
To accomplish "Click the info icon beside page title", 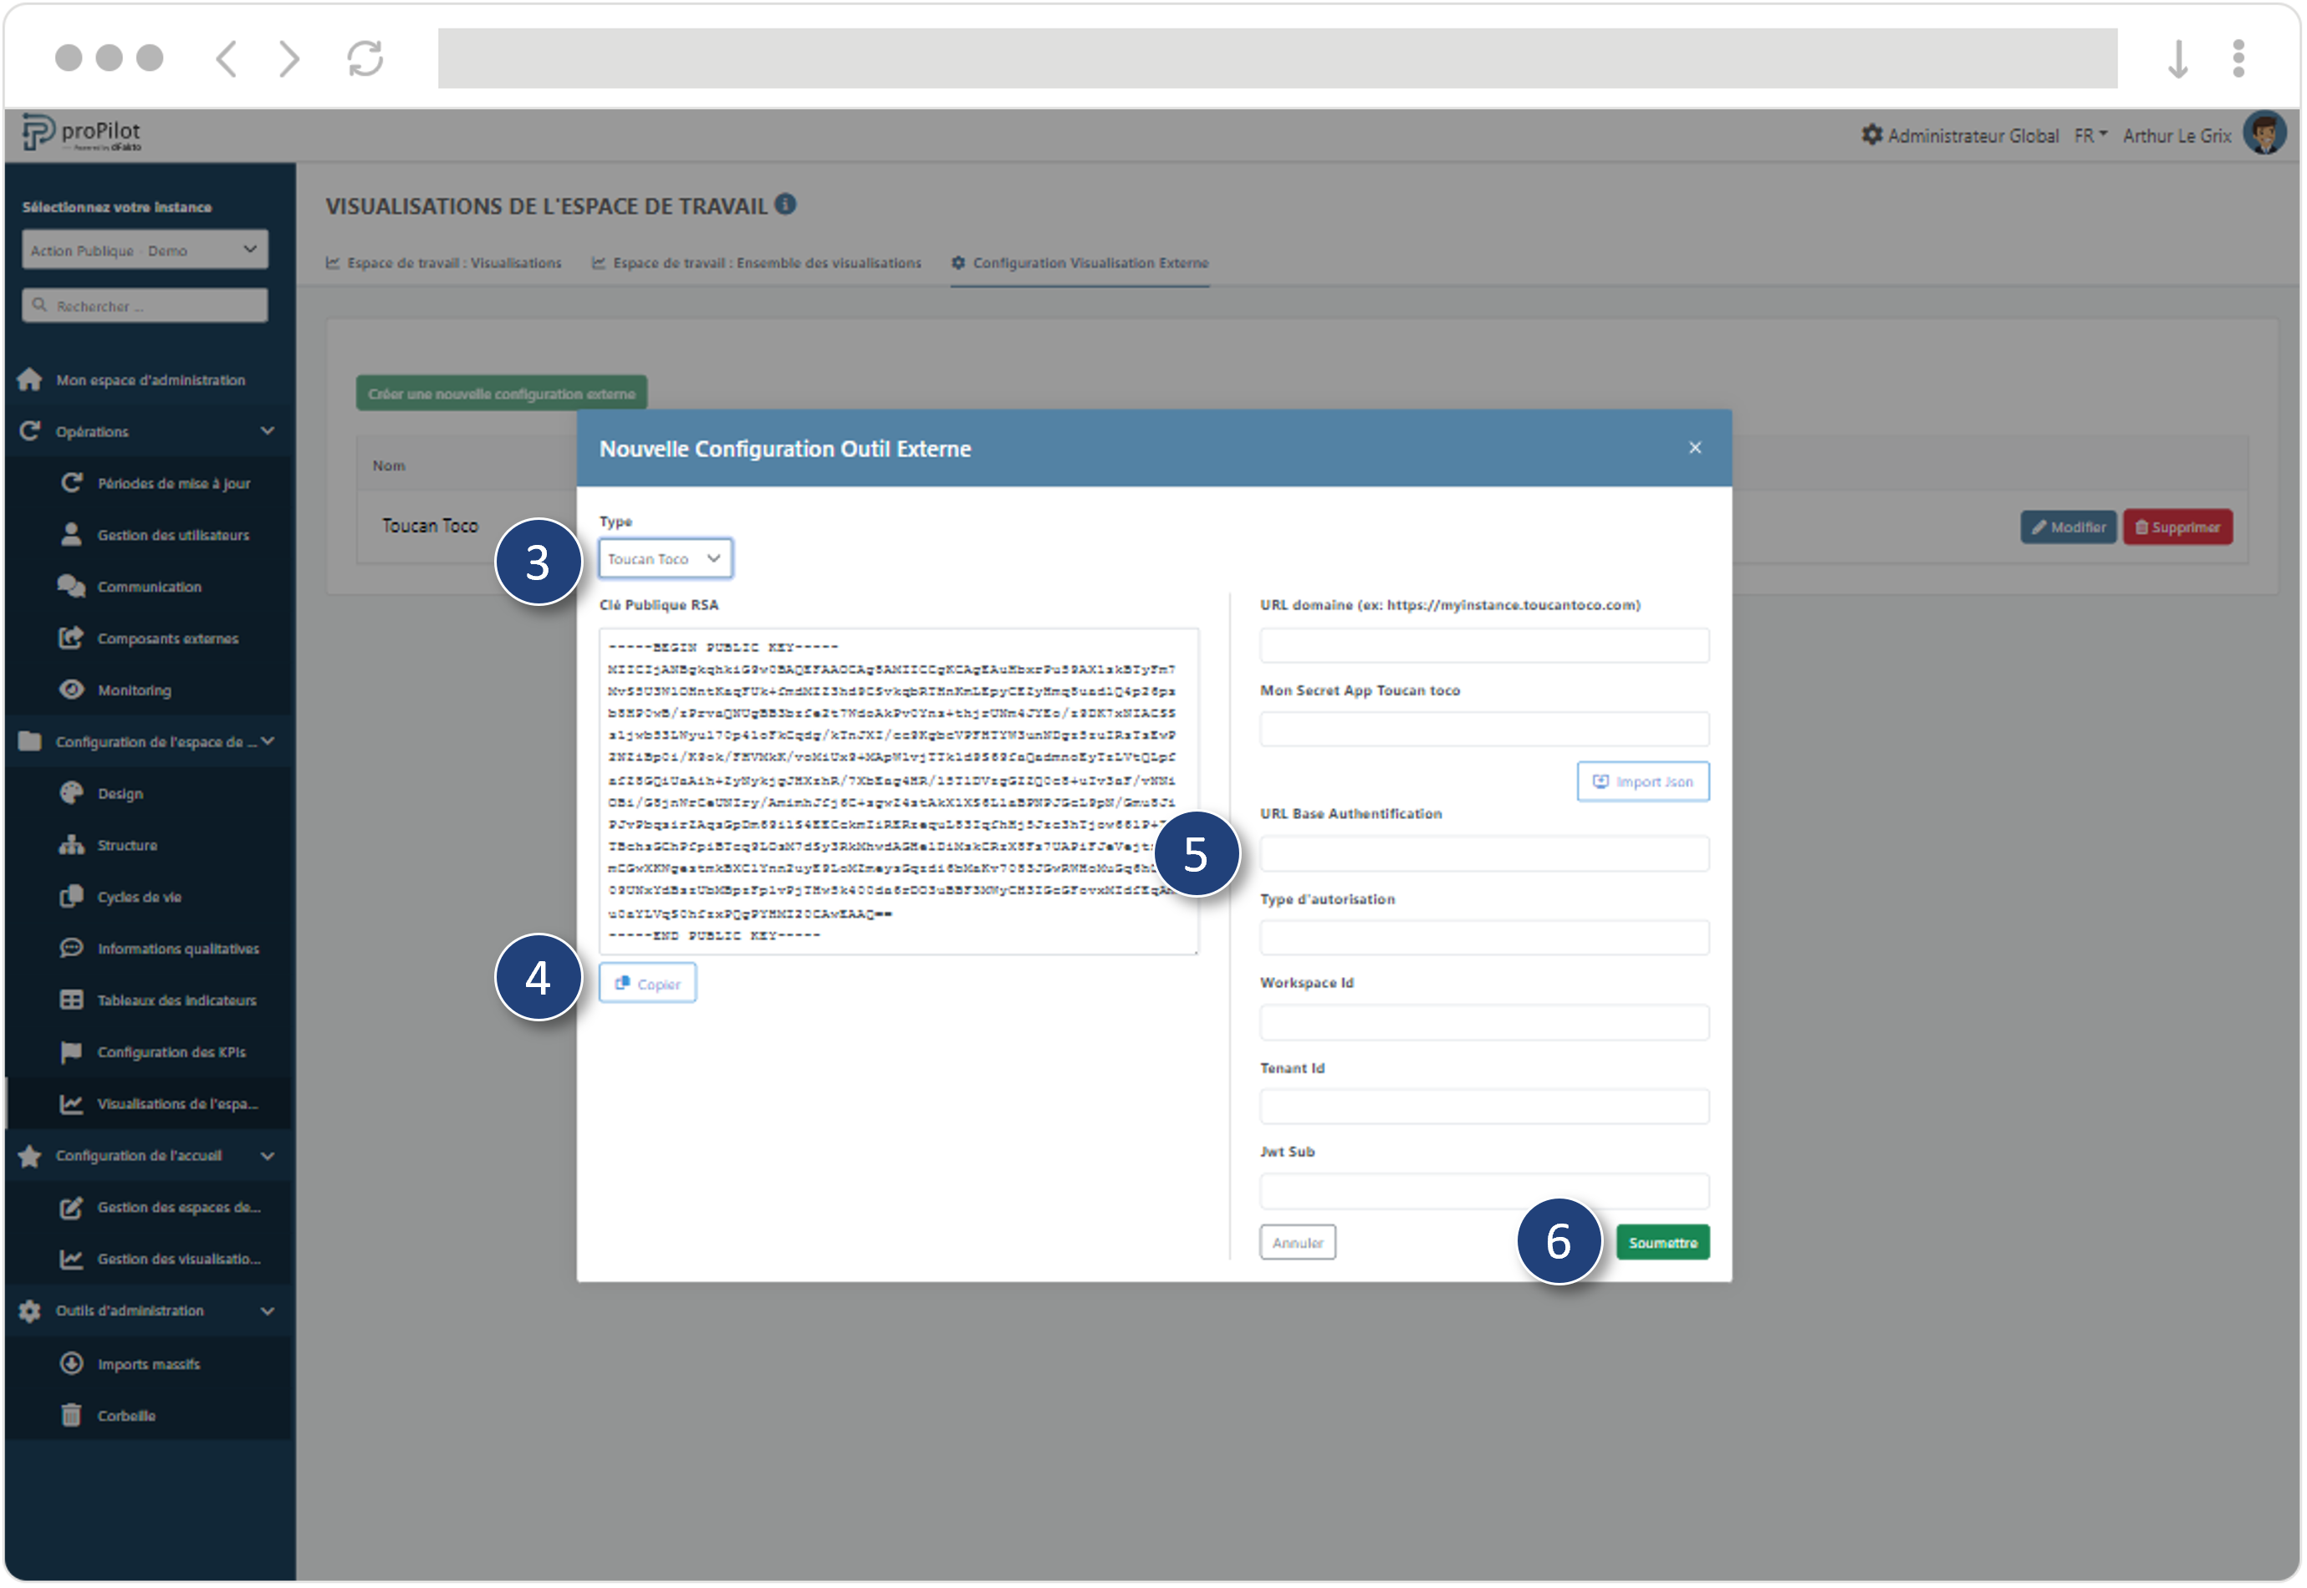I will click(x=785, y=204).
